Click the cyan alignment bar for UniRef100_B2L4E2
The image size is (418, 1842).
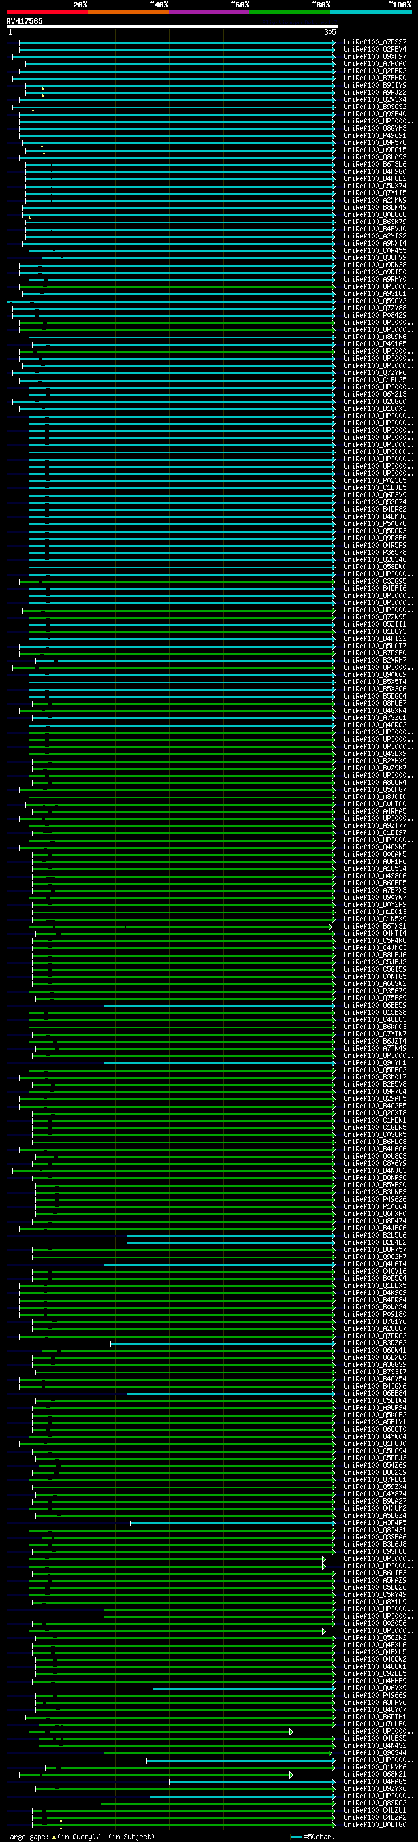pos(231,1242)
